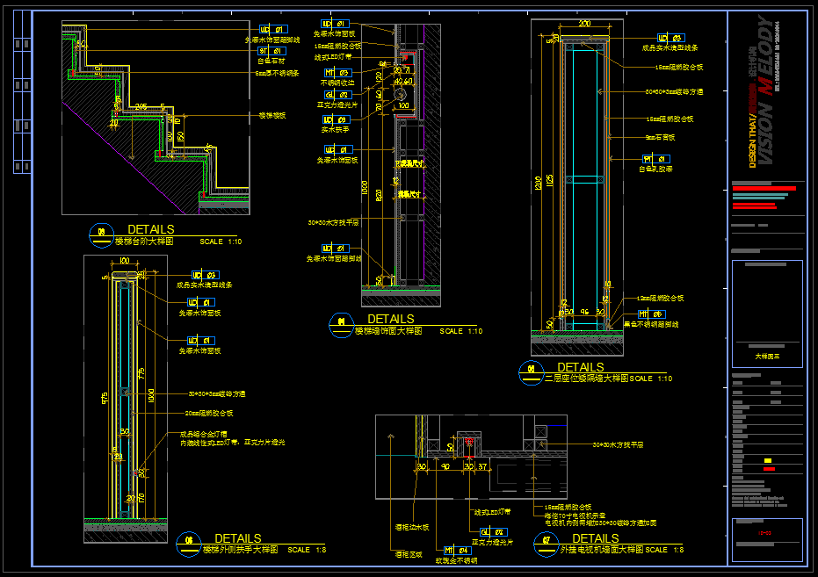Select the 楼梯台阶大样图 drawing title
Screen dimensions: 818x577
145,241
